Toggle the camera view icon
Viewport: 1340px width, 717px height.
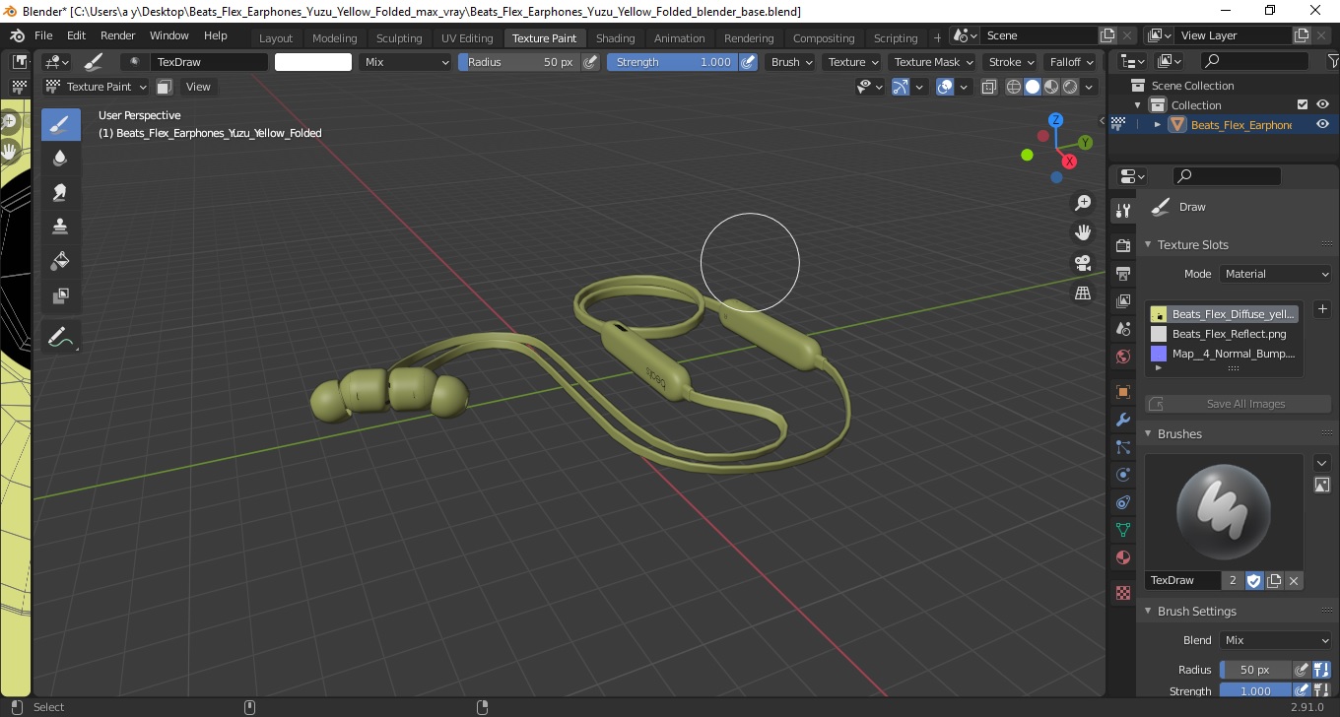tap(1083, 263)
